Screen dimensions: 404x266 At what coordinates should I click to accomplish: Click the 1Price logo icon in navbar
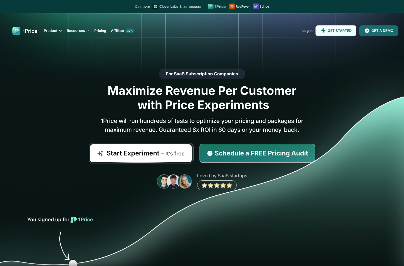tap(16, 31)
